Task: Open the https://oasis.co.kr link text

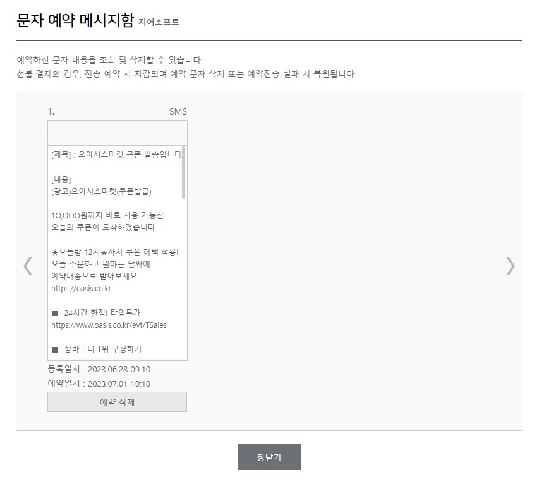Action: [x=81, y=288]
